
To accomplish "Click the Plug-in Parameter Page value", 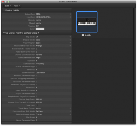I will (x=36, y=93).
